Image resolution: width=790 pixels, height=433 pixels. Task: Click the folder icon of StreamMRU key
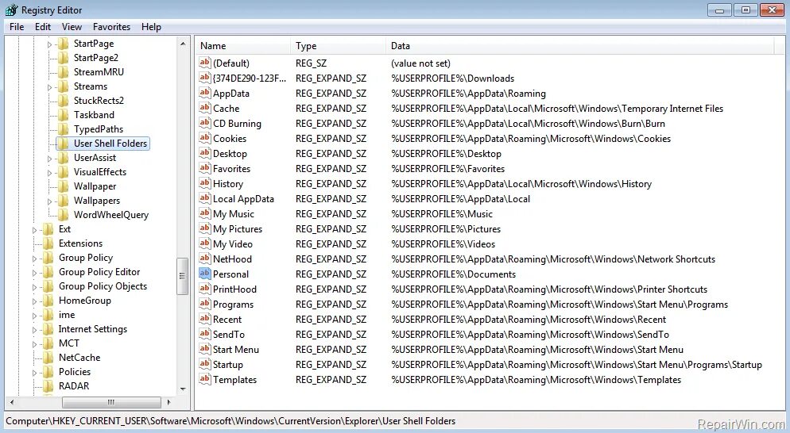[x=63, y=72]
